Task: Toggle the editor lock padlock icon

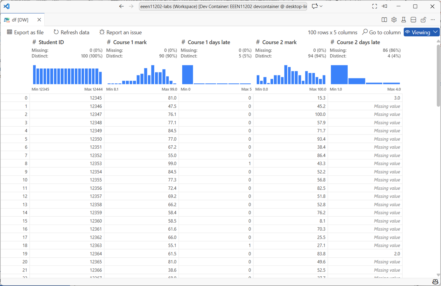Action: click(x=423, y=20)
